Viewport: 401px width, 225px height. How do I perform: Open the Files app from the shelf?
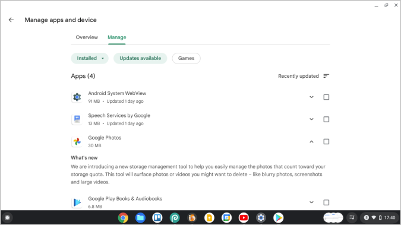click(140, 218)
